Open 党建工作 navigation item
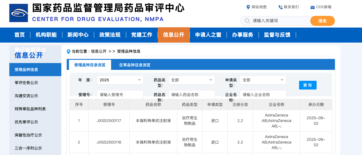Image resolution: width=362 pixels, height=155 pixels. 142,35
